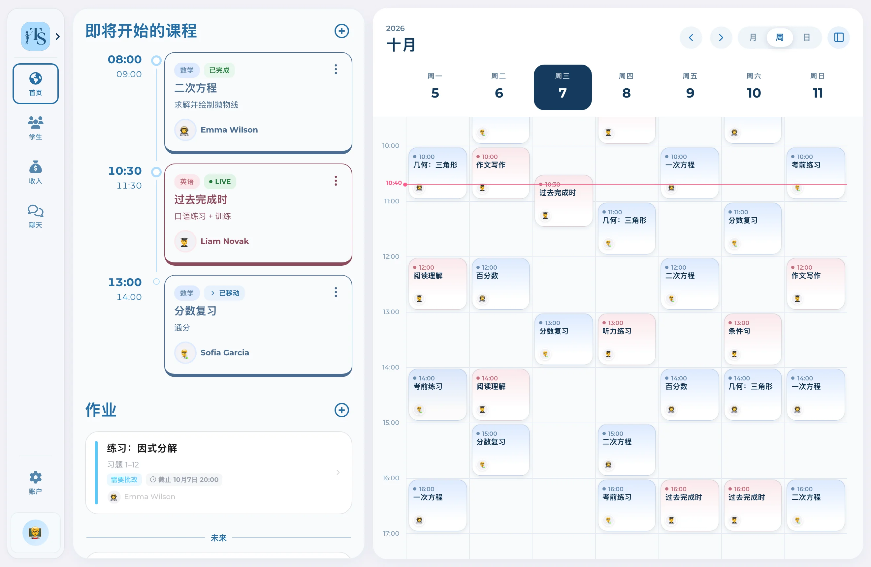
Task: Toggle the calendar side panel layout icon
Action: pos(838,37)
